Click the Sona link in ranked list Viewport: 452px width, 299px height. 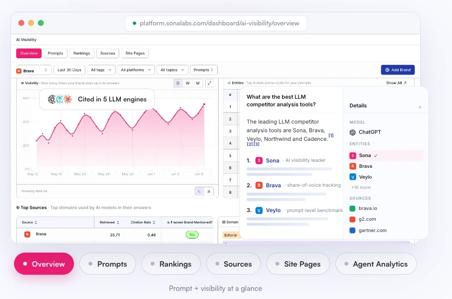pyautogui.click(x=272, y=161)
